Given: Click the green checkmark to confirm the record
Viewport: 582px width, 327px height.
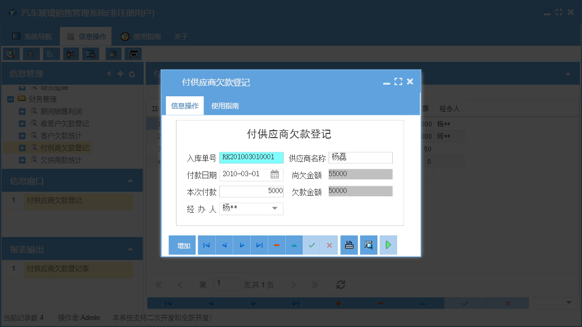Looking at the screenshot, I should 312,244.
